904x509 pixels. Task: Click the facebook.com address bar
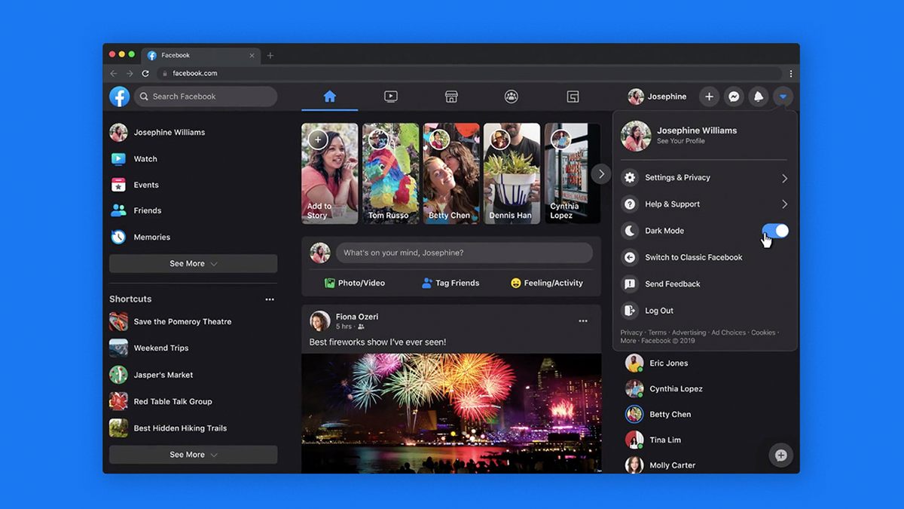(x=469, y=74)
